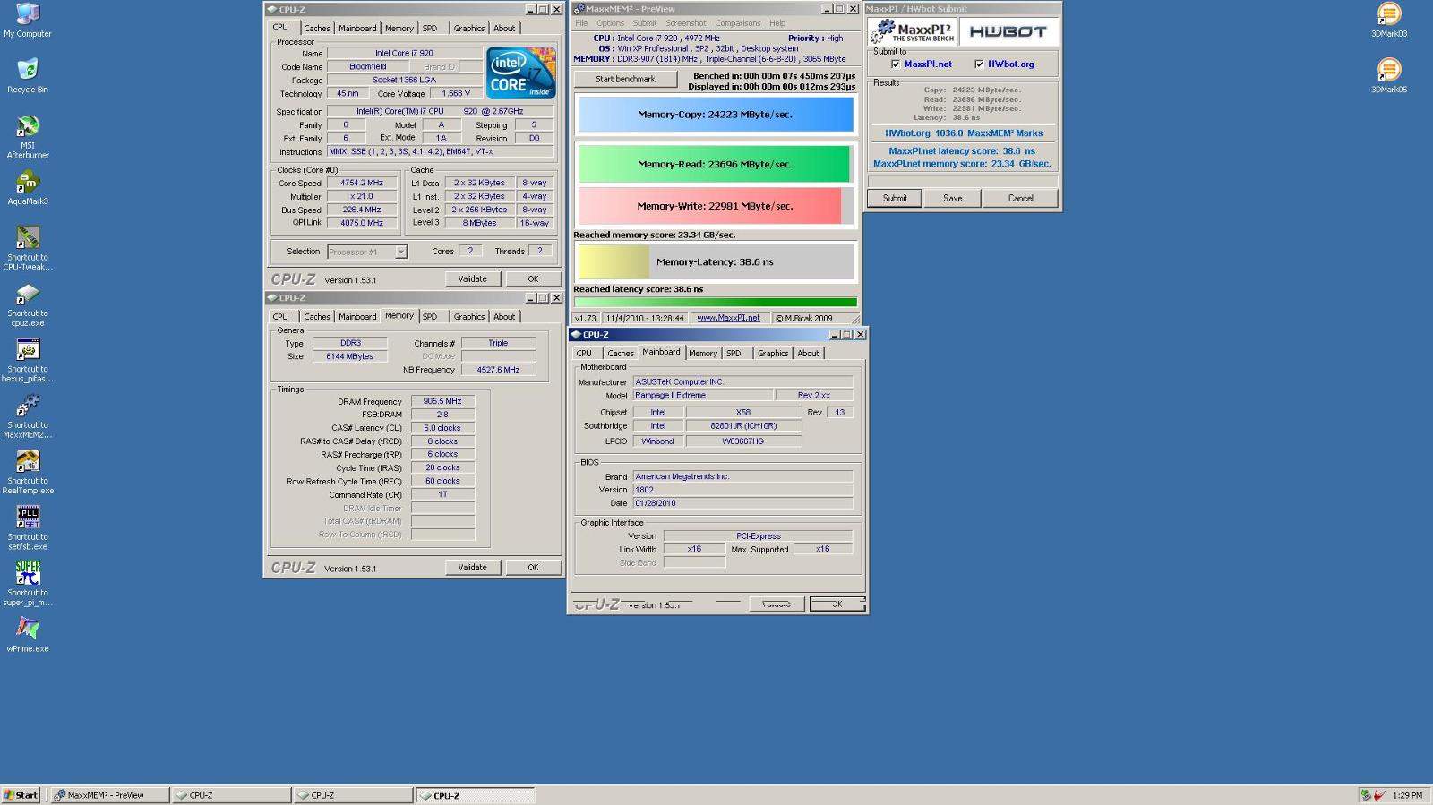Open About tab in memory CPU-Z window
1433x805 pixels.
click(x=504, y=317)
